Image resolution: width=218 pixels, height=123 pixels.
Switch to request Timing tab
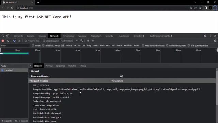pos(82,66)
